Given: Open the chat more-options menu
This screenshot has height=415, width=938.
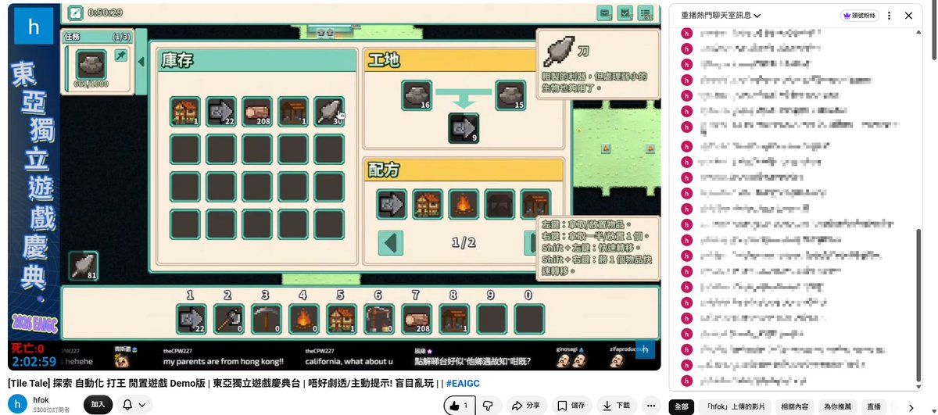Looking at the screenshot, I should coord(889,16).
